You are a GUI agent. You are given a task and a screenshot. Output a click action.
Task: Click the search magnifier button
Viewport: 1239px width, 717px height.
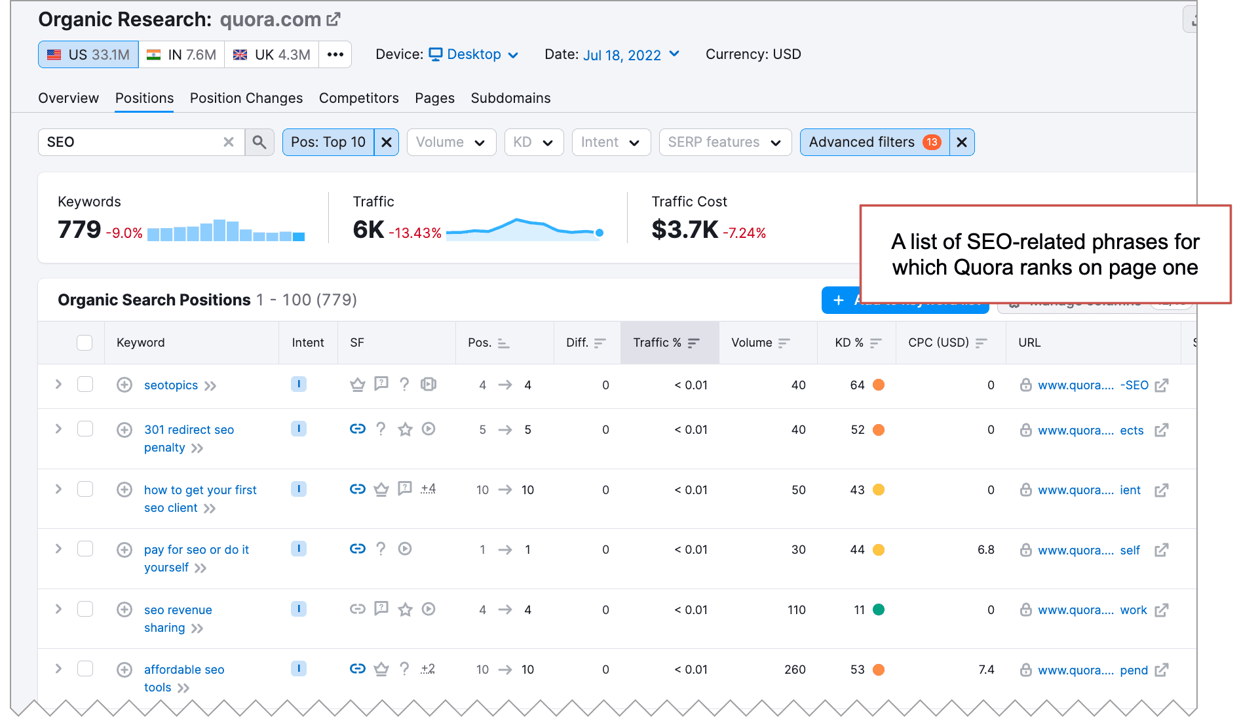(259, 142)
